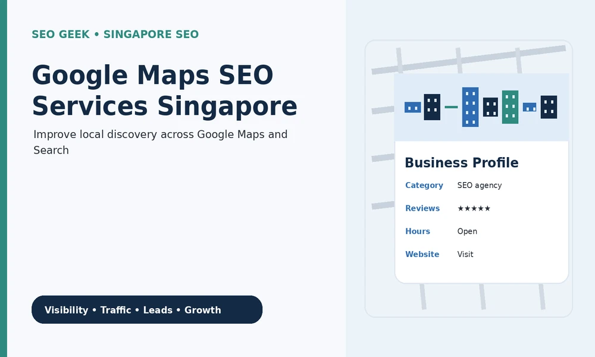The image size is (595, 357).
Task: Click the Open hours value
Action: [467, 231]
